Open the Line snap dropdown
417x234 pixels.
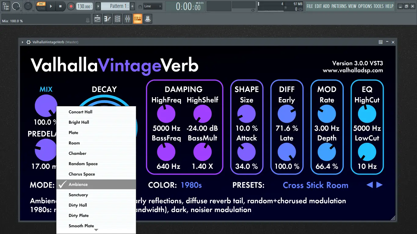[x=153, y=6]
